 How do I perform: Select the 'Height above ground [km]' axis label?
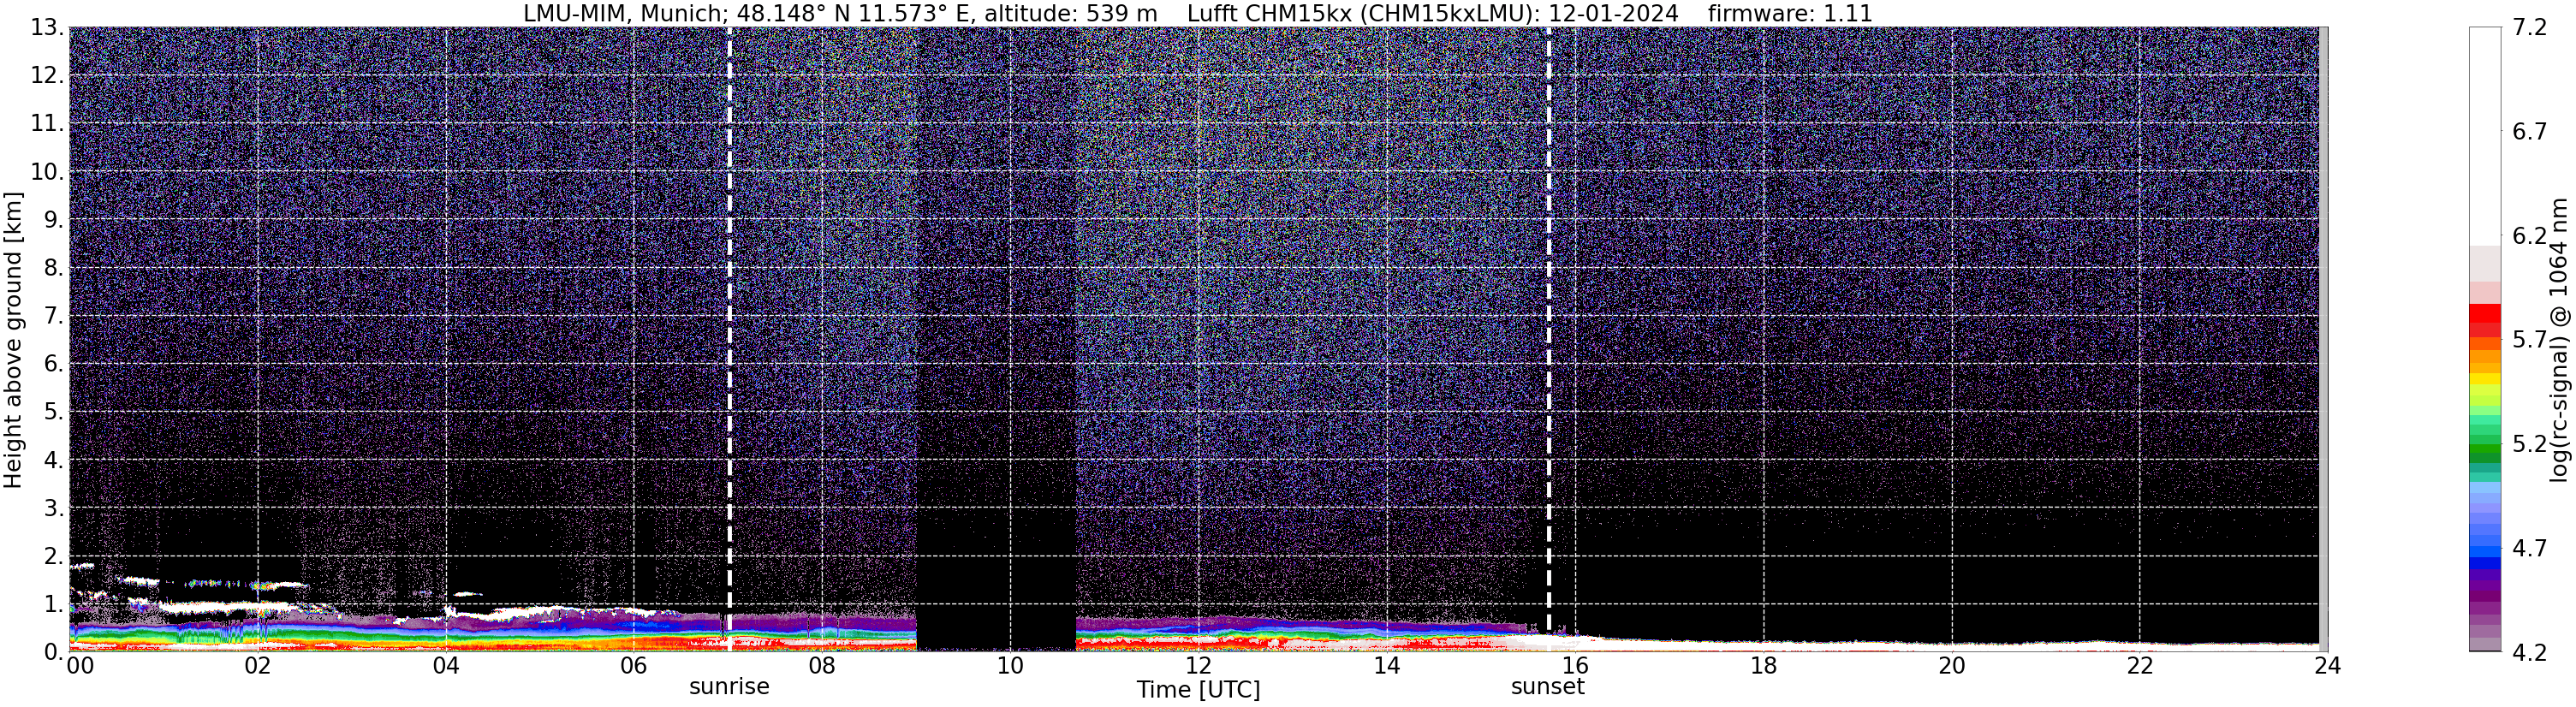(13, 340)
